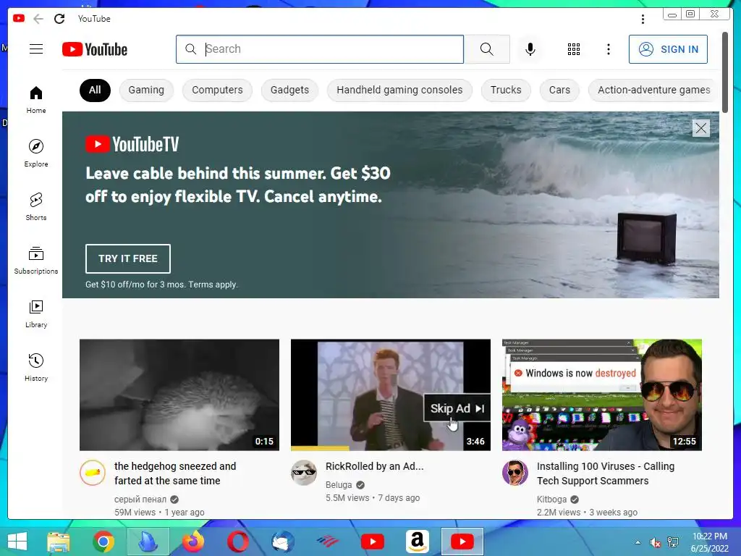Image resolution: width=741 pixels, height=556 pixels.
Task: Launch Firefox from taskbar
Action: click(193, 542)
